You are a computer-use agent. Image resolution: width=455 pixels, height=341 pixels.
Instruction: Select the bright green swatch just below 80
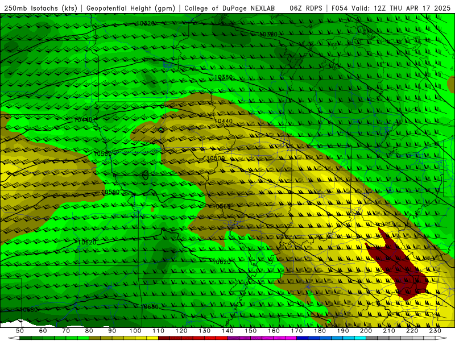tap(83, 338)
